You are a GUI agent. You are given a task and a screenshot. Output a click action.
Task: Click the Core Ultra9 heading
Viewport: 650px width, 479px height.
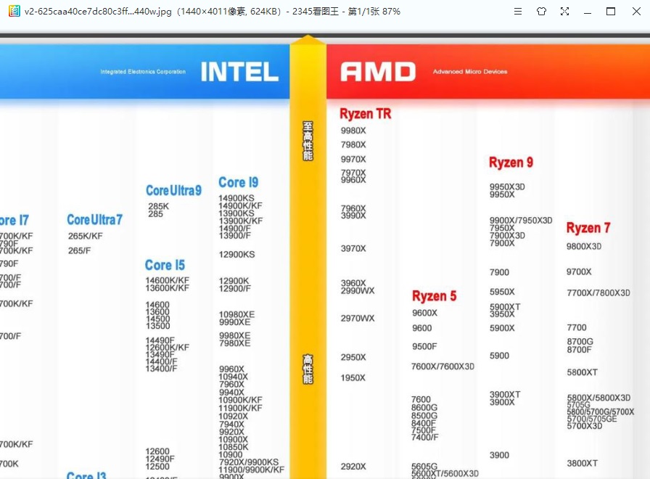(x=173, y=190)
